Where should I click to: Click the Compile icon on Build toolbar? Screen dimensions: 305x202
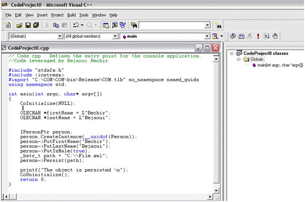[233, 36]
